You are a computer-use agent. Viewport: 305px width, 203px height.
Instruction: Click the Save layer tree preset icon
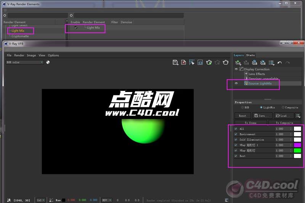[254, 62]
